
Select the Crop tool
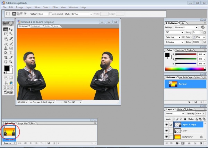(x=6, y=57)
